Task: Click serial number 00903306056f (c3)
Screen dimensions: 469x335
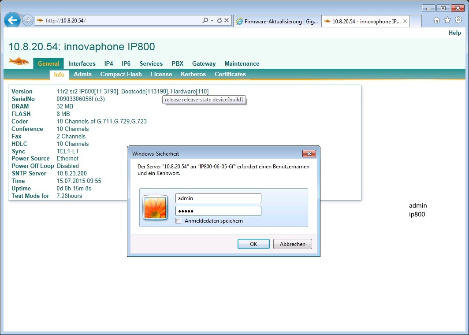Action: coord(81,99)
